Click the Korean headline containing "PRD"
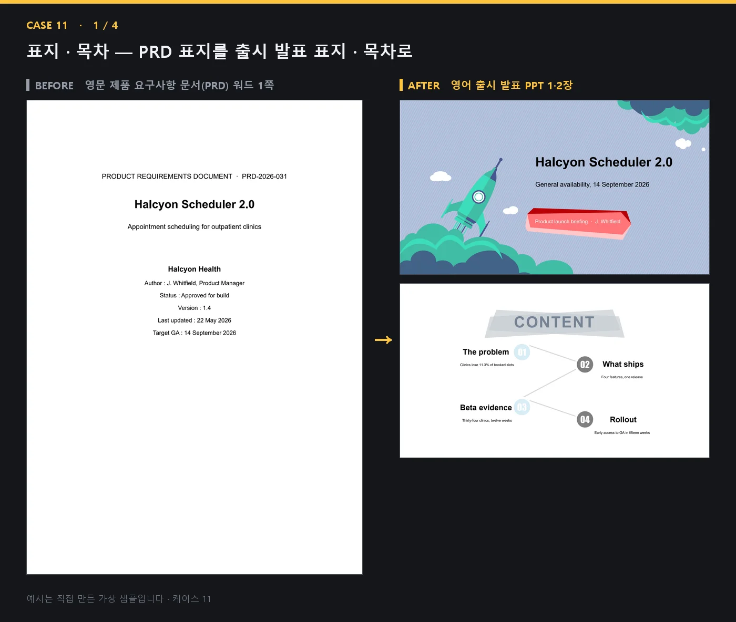Image resolution: width=736 pixels, height=622 pixels. 220,51
